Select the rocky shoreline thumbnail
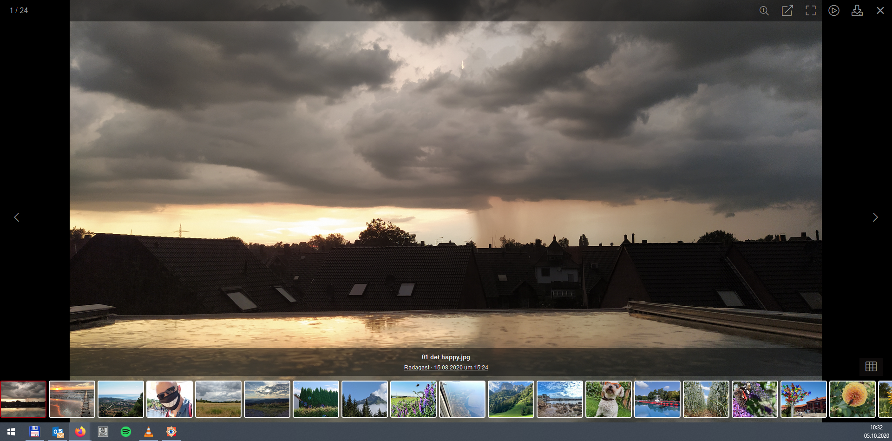892x441 pixels. [560, 399]
